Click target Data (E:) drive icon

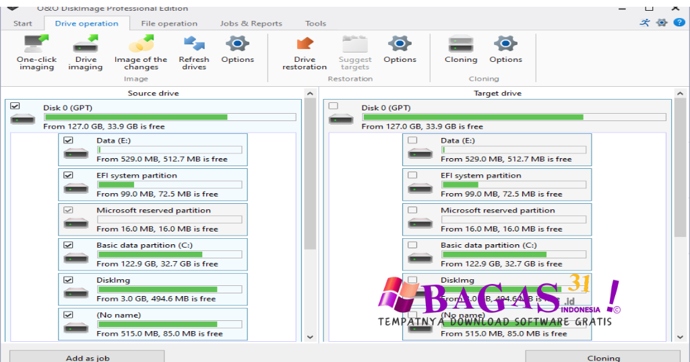(x=420, y=153)
